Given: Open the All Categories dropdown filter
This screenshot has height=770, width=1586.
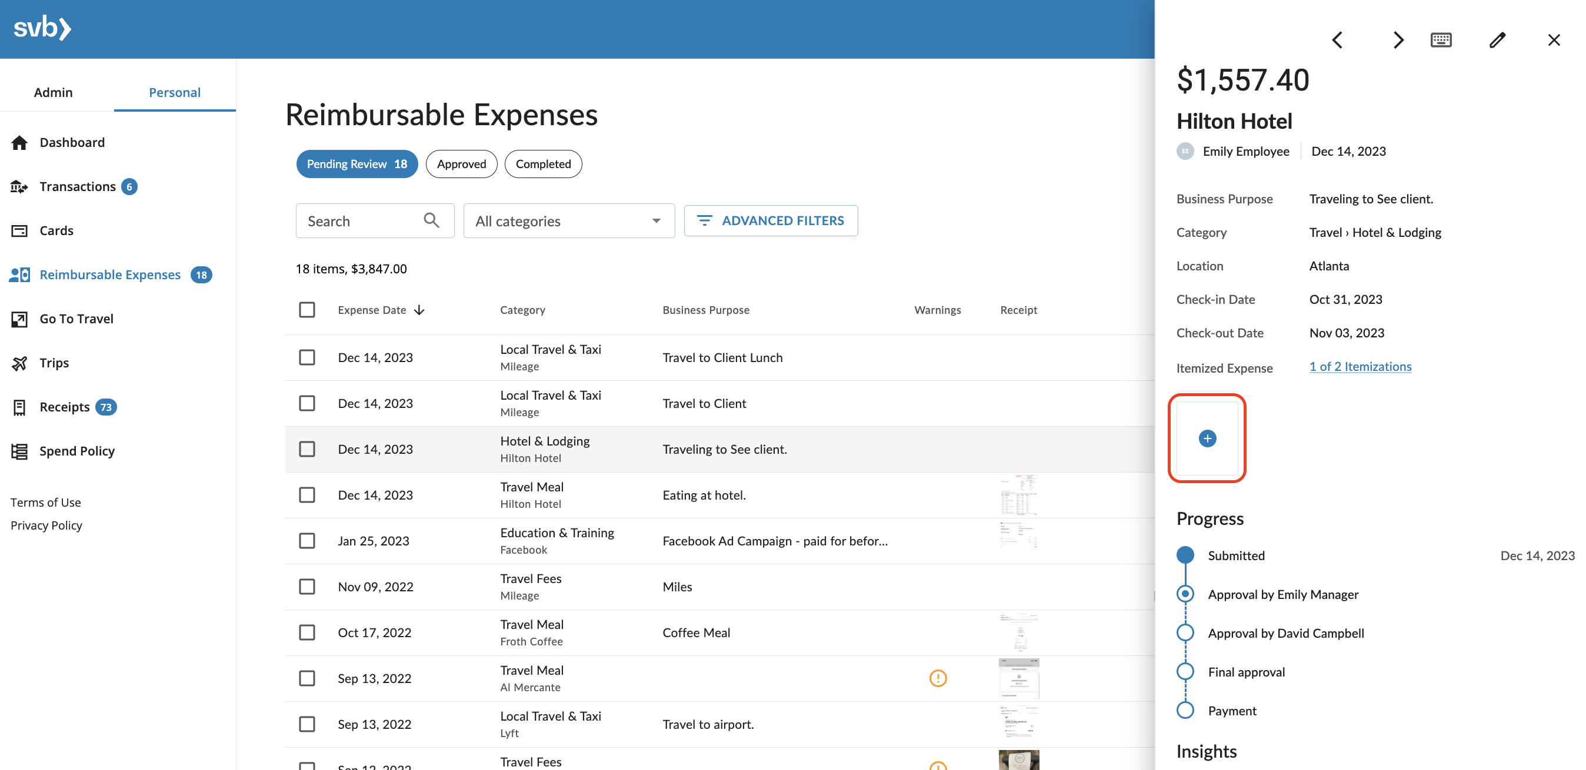Looking at the screenshot, I should (x=568, y=219).
